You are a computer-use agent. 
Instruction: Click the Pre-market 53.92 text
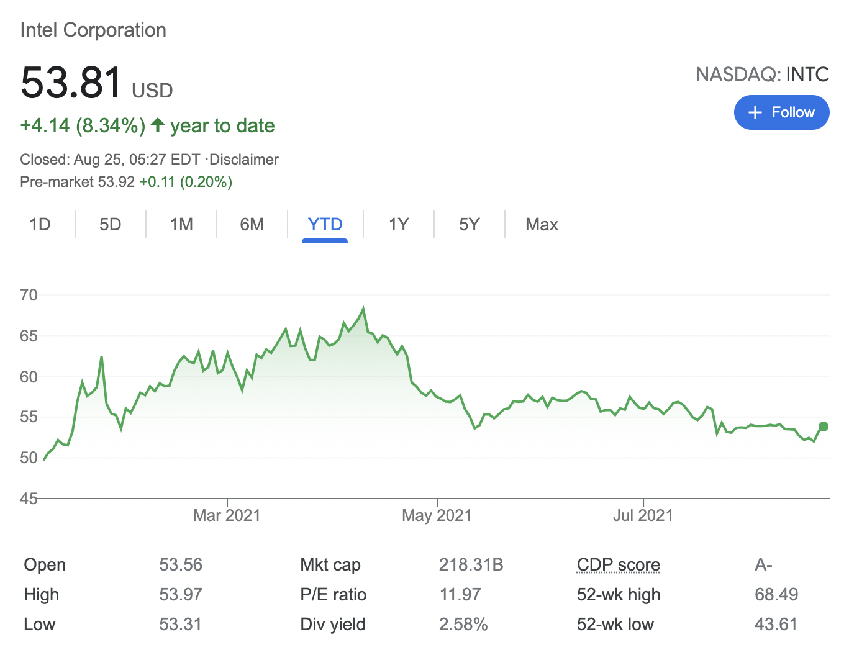[x=78, y=182]
